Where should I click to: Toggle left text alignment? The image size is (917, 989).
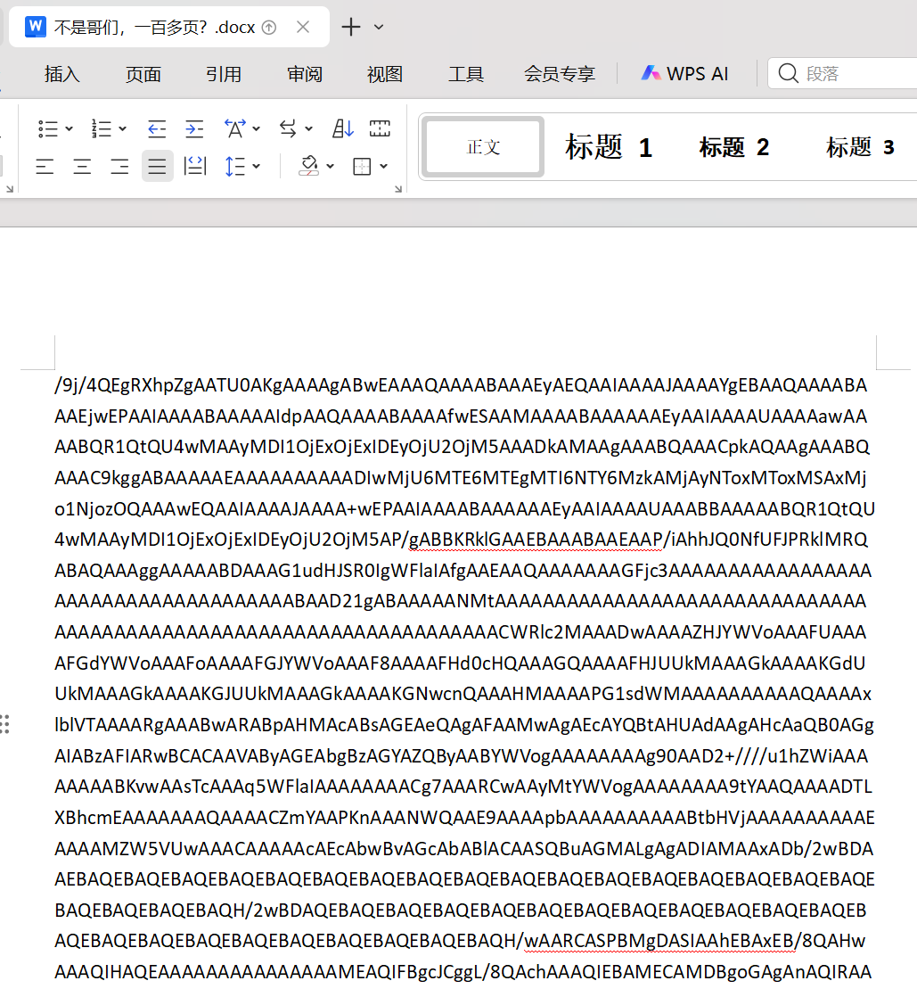[45, 166]
